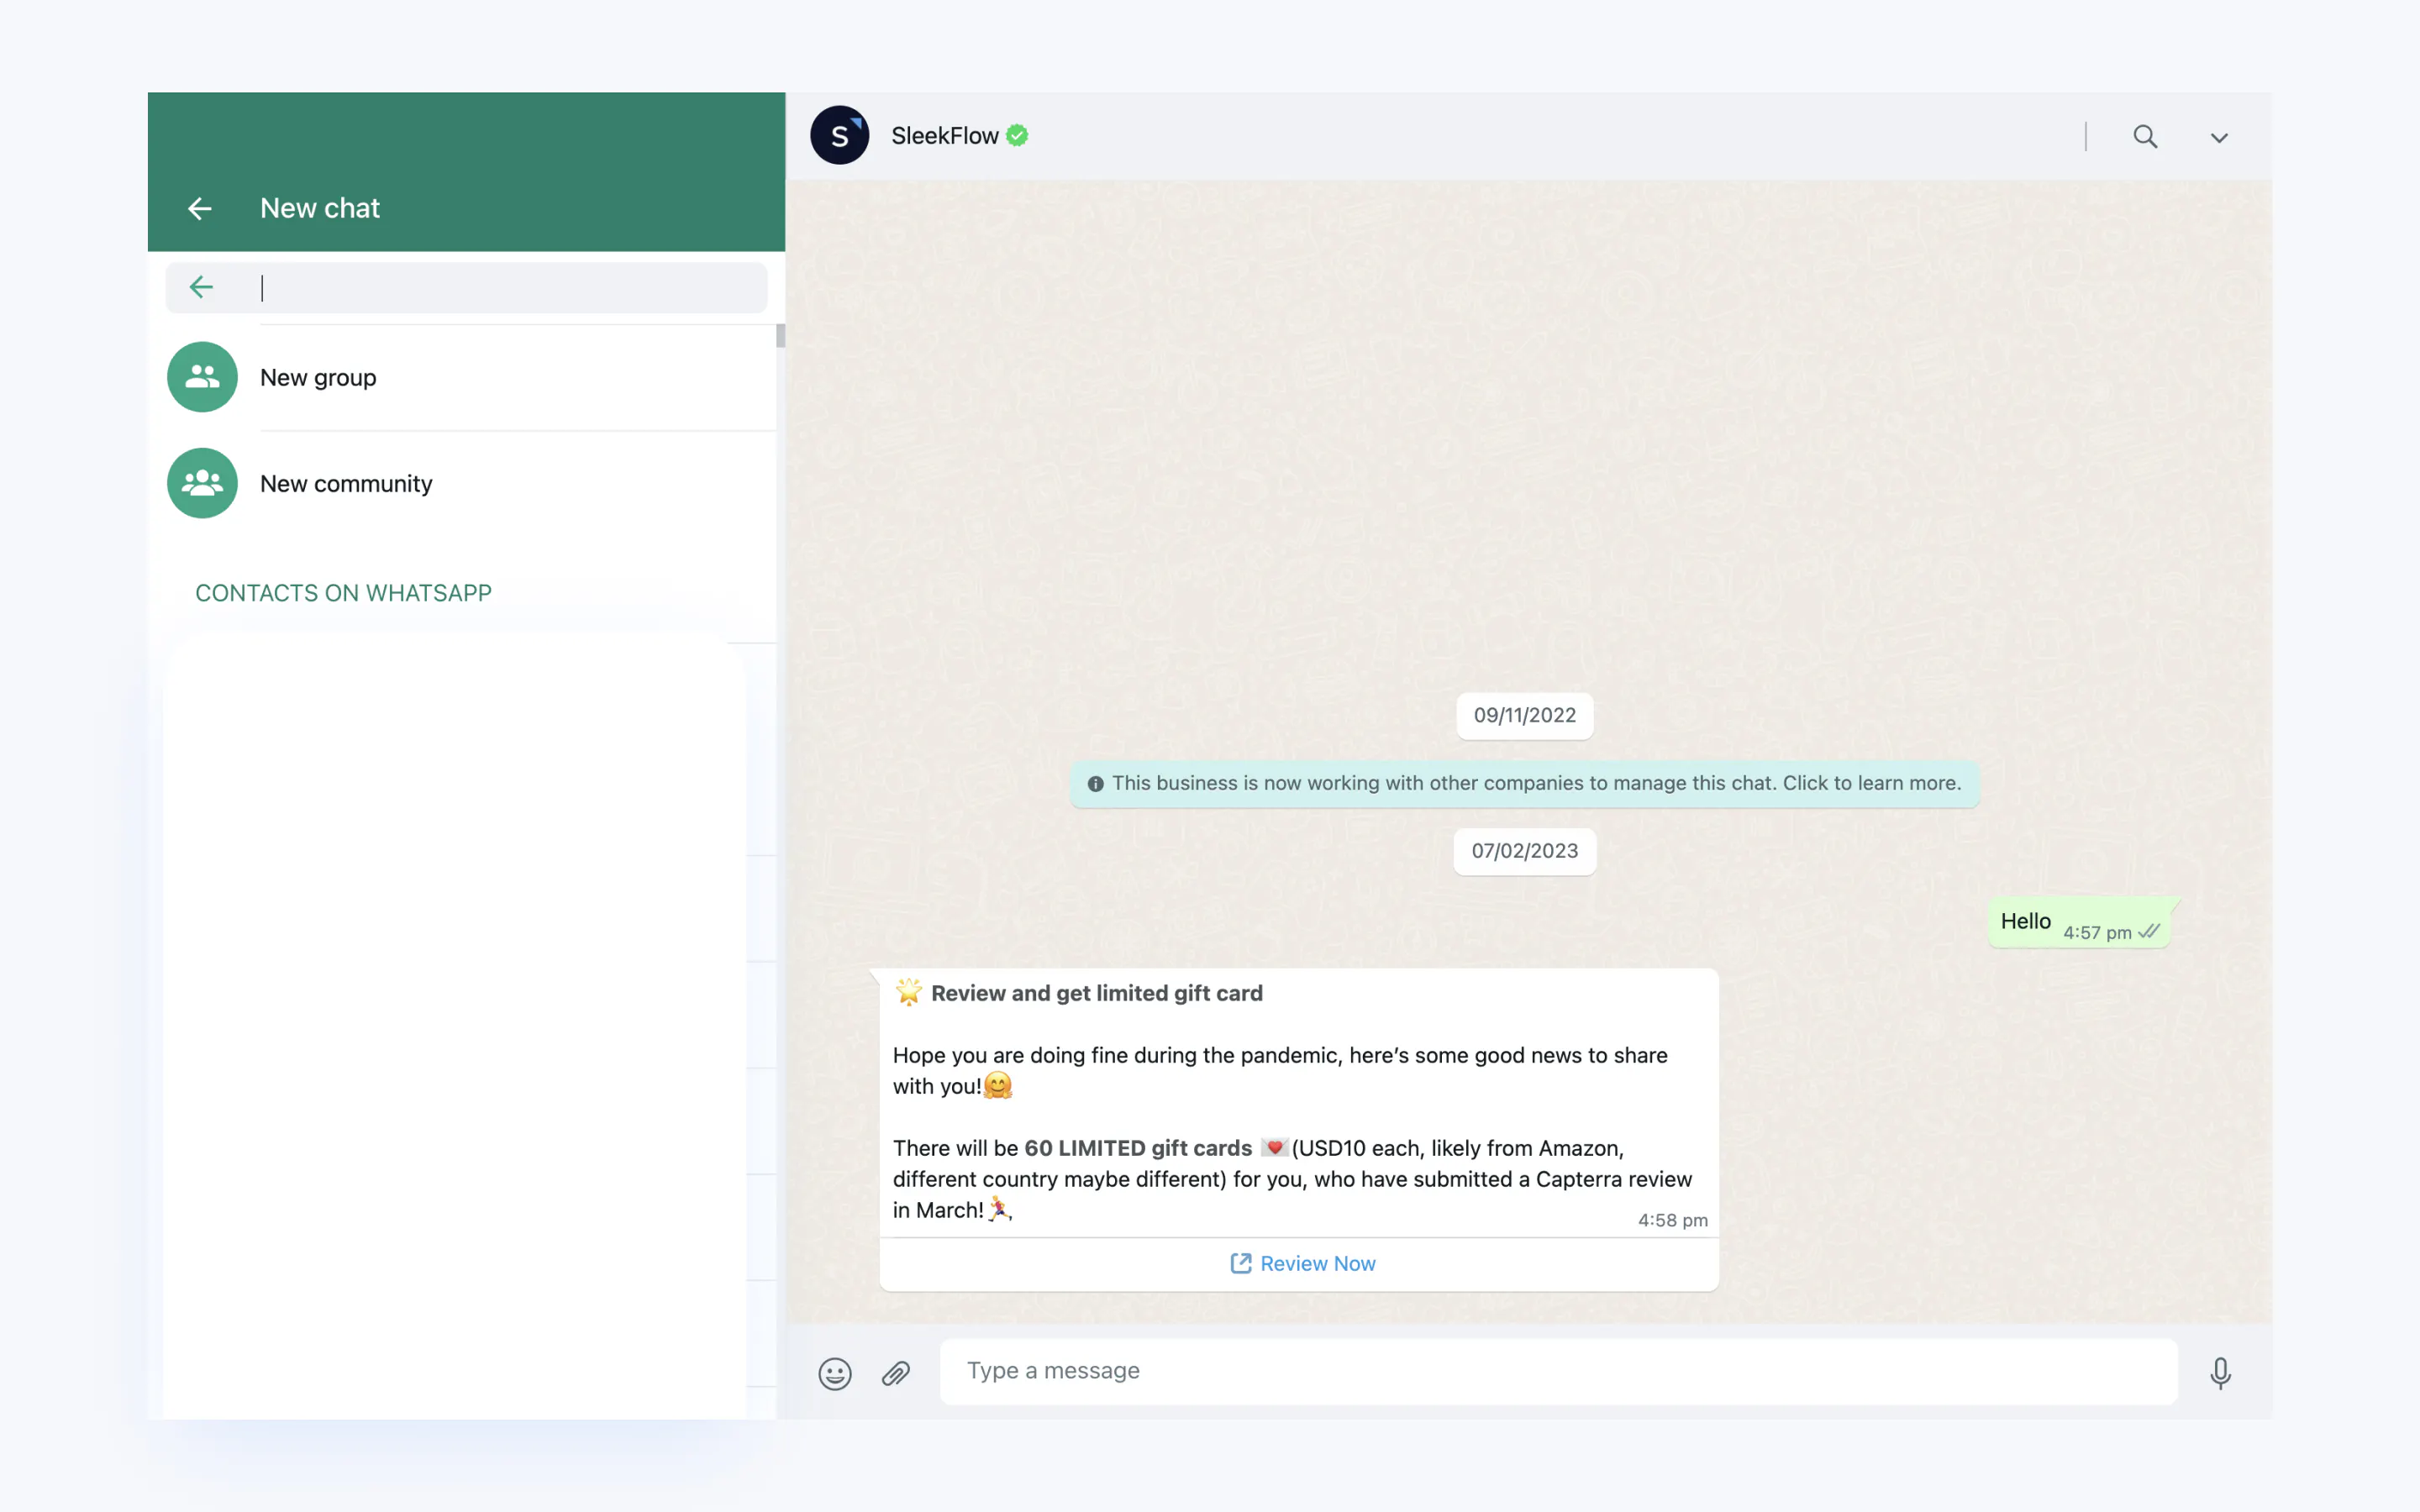
Task: Click the back arrow to go home
Action: [x=198, y=207]
